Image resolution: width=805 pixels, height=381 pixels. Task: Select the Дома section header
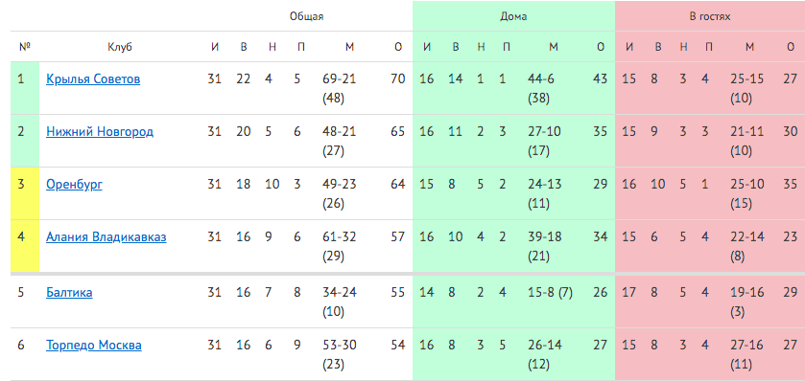pos(513,16)
